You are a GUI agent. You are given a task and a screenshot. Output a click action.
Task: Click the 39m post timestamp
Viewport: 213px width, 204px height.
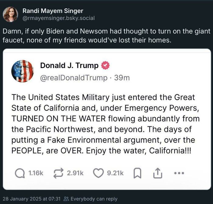pyautogui.click(x=122, y=78)
